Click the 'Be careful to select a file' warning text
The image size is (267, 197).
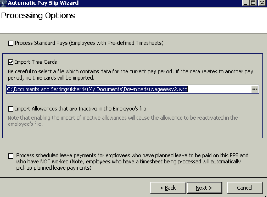coord(130,75)
